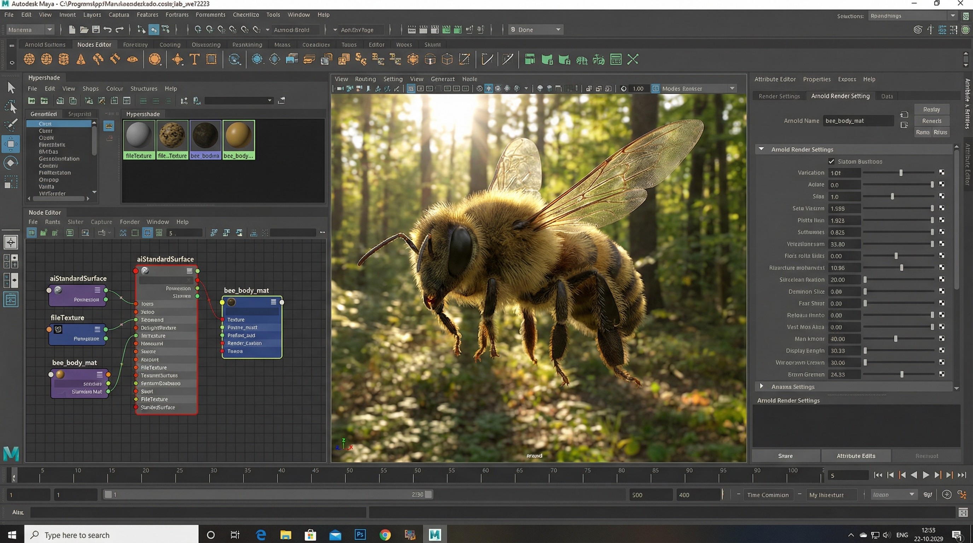Click the play forward button on timeline
Viewport: 973px width, 543px height.
[926, 475]
